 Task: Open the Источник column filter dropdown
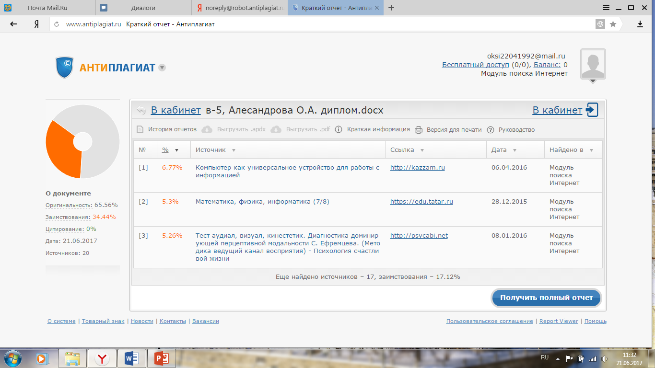point(234,150)
